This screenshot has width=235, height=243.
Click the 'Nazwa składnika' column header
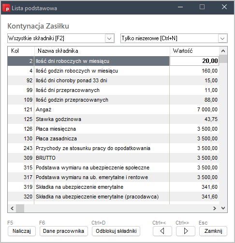(102, 51)
